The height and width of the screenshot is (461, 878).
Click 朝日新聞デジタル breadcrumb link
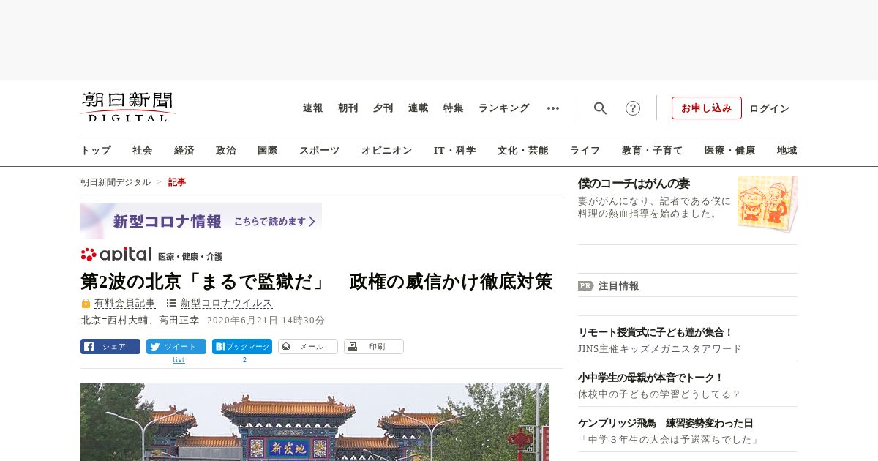116,182
